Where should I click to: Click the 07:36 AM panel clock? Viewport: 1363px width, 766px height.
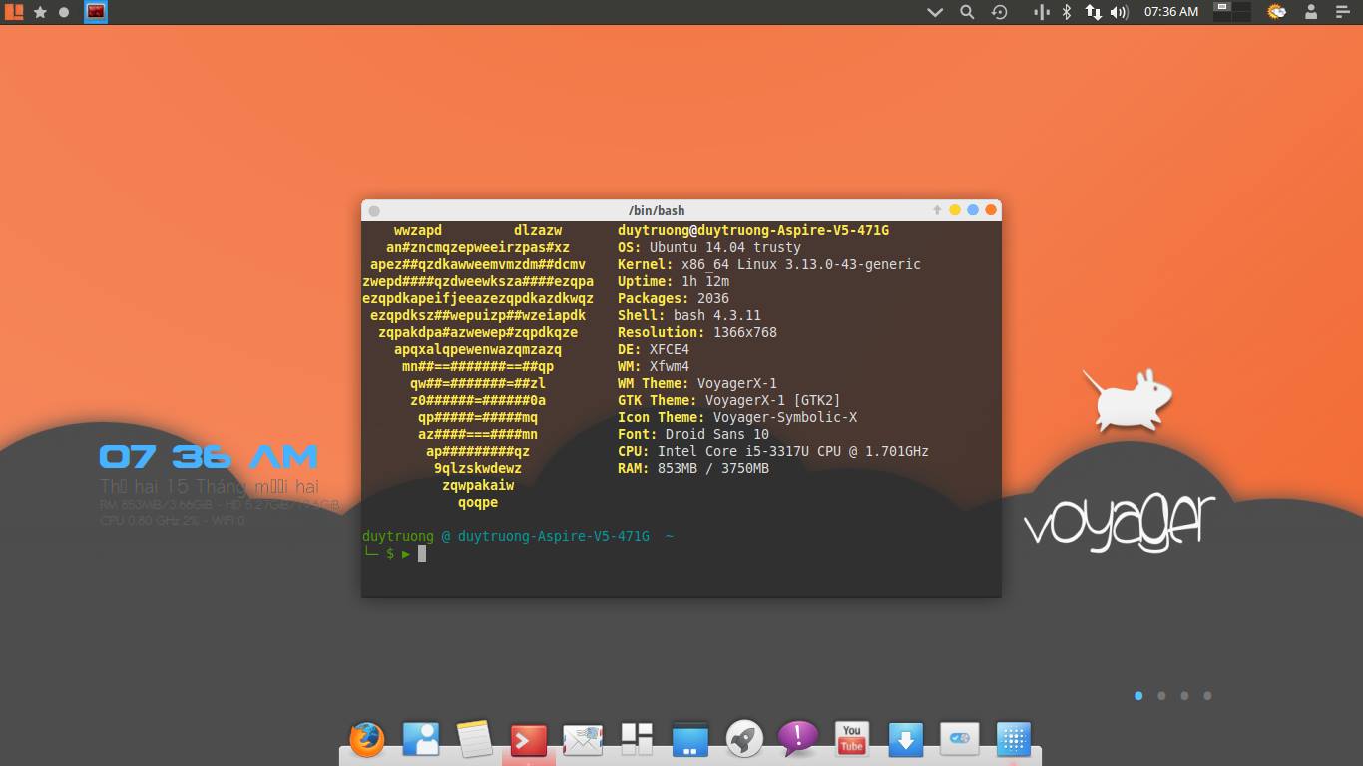point(1171,12)
